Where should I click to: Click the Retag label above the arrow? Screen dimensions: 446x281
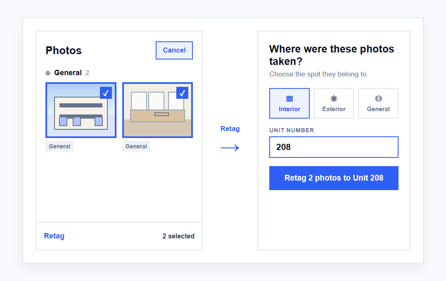(230, 129)
